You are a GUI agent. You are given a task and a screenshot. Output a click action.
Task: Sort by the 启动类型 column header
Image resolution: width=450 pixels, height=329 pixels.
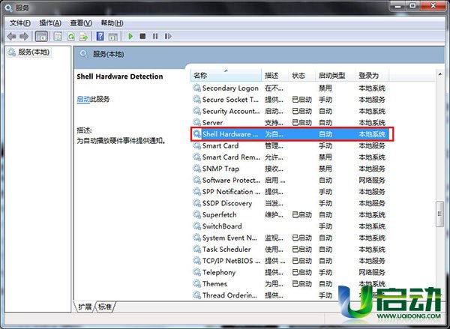pyautogui.click(x=331, y=76)
